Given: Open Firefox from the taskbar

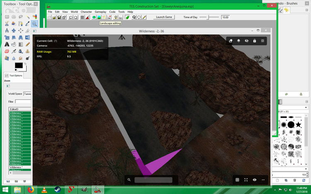Looking at the screenshot, I should 31,190.
